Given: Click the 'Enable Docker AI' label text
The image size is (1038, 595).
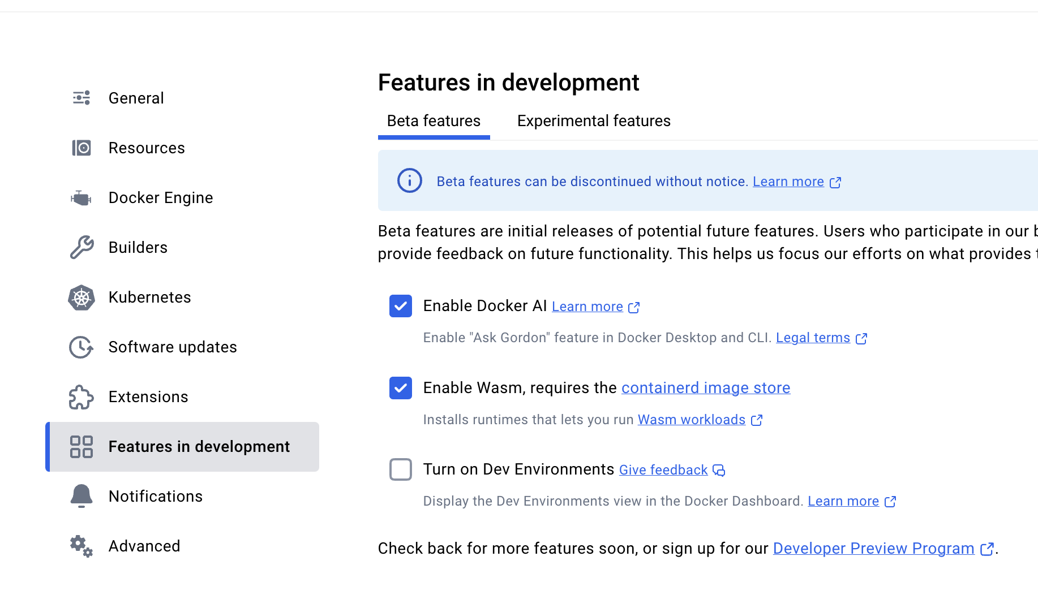Looking at the screenshot, I should (485, 306).
